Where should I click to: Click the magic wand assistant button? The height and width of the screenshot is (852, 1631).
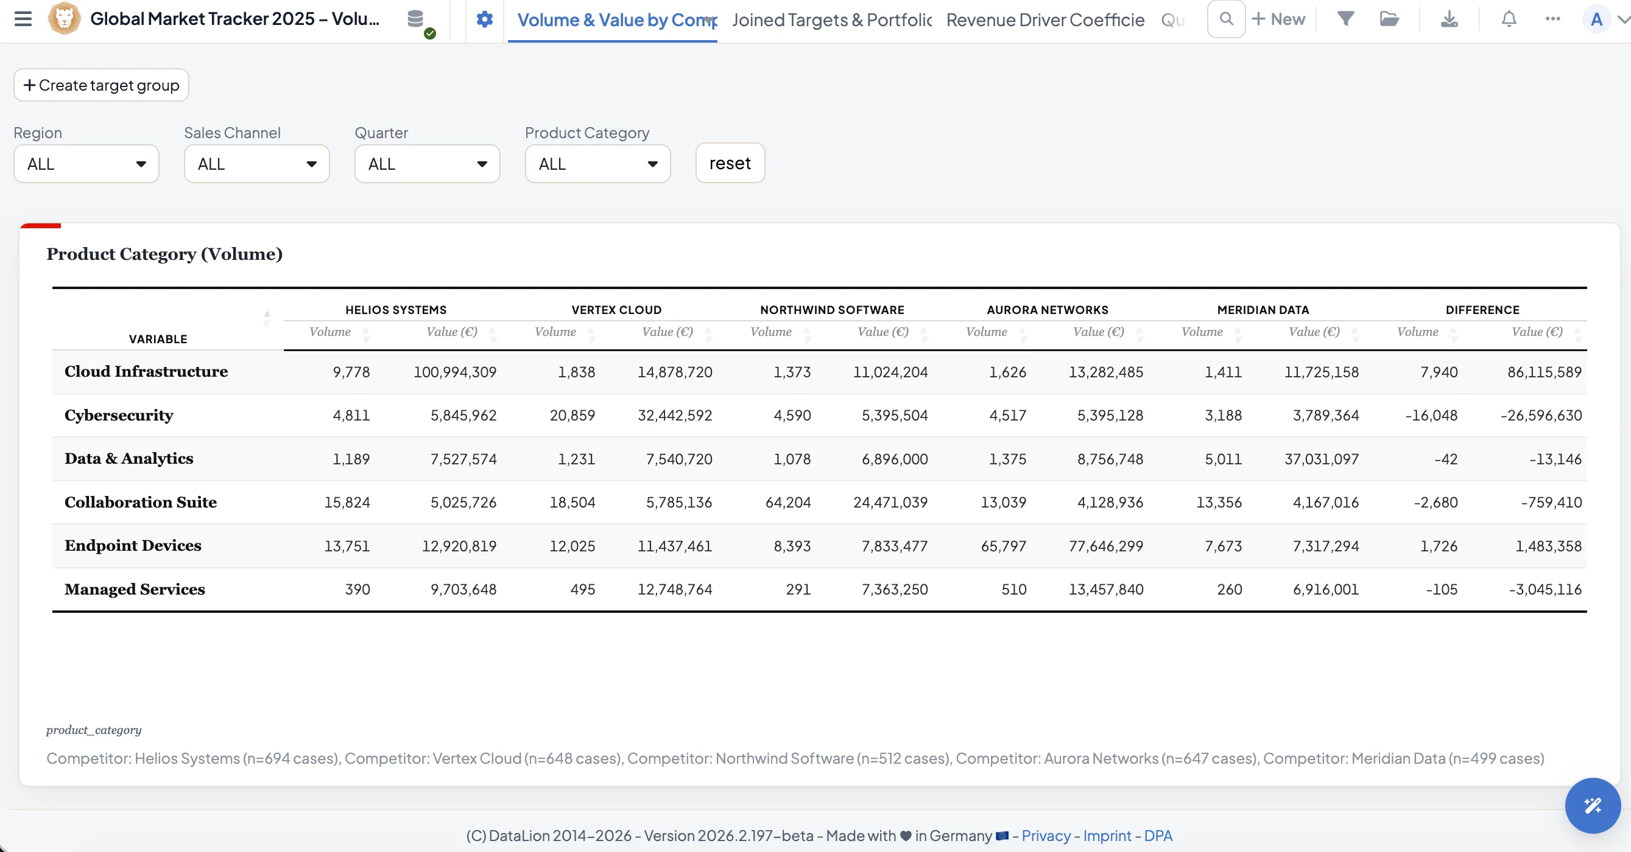point(1593,805)
